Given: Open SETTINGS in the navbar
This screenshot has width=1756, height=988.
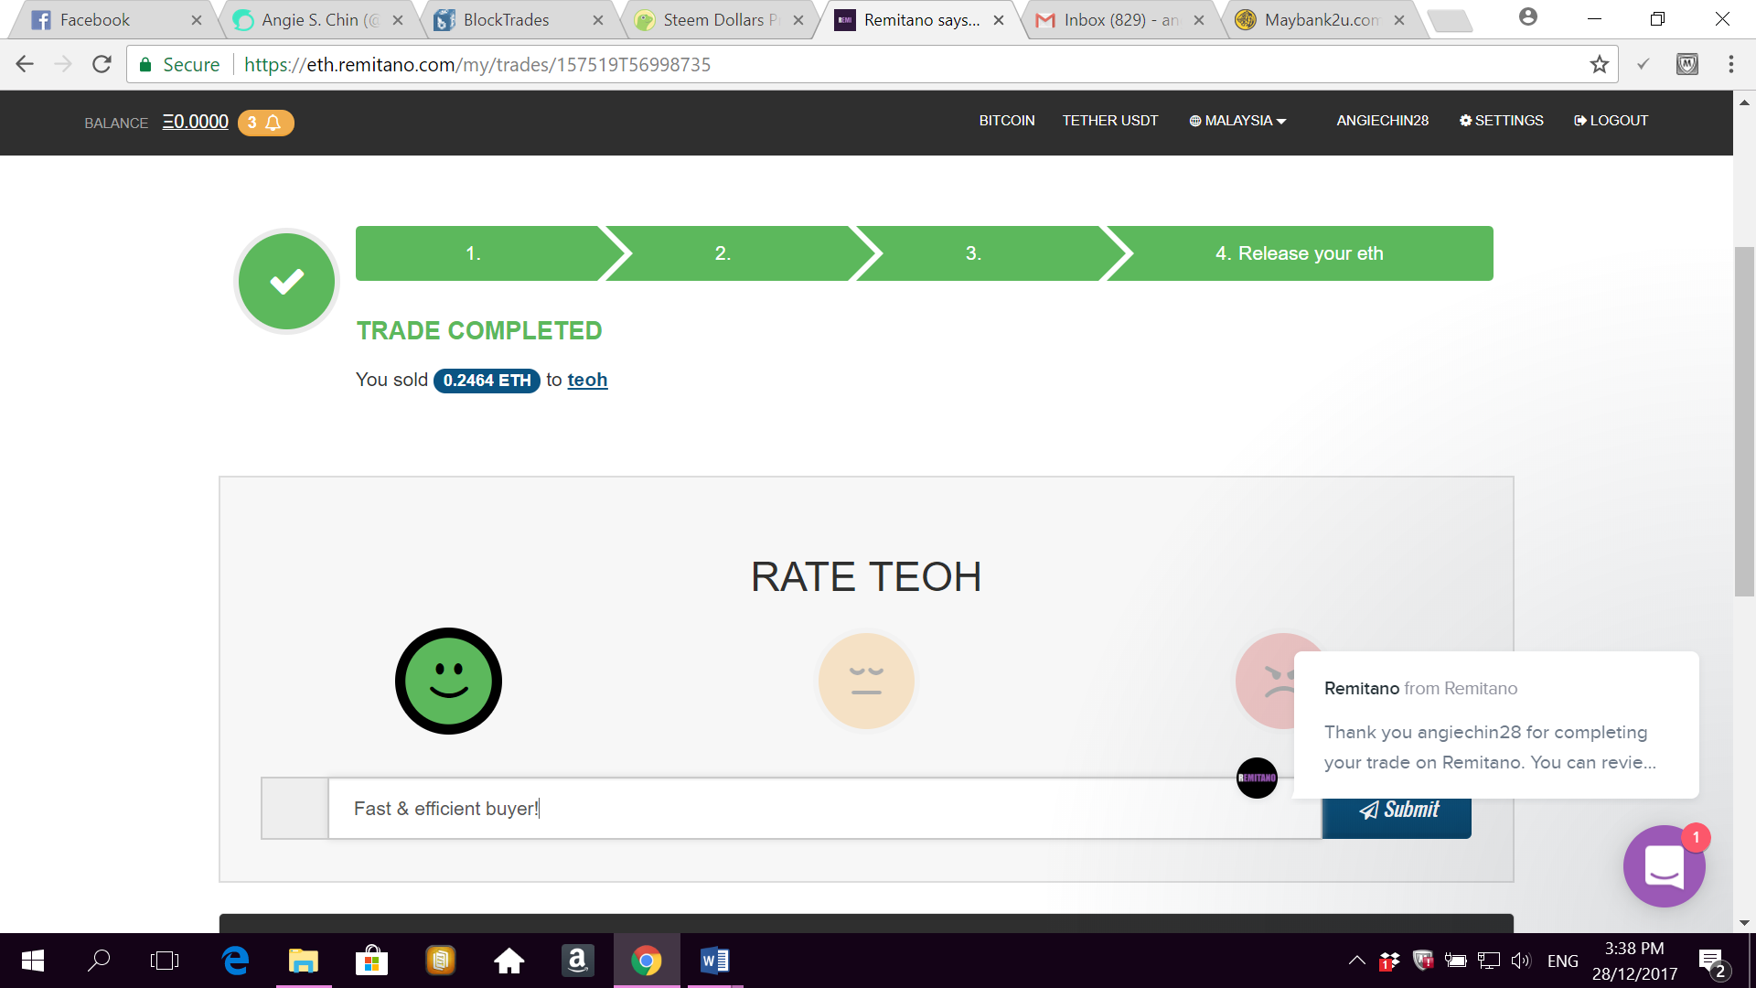Looking at the screenshot, I should coord(1502,121).
